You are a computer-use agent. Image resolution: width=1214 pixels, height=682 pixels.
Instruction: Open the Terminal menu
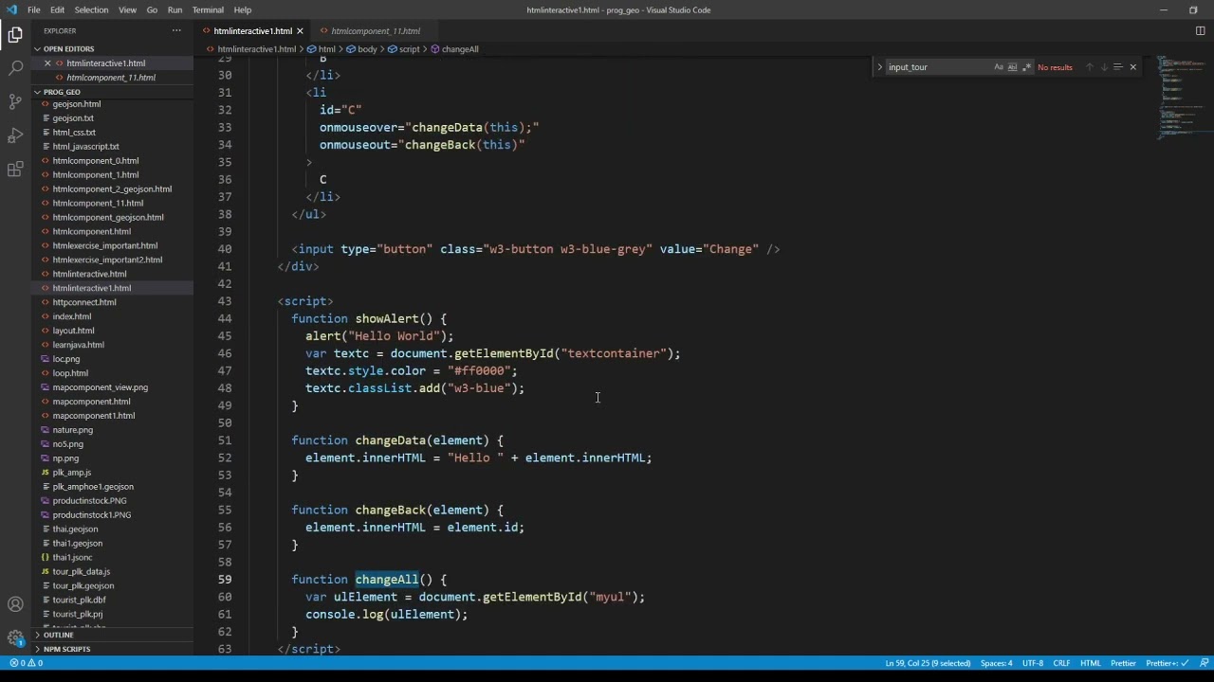click(x=208, y=9)
